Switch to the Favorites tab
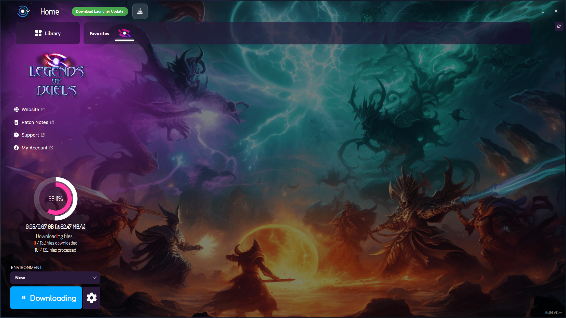Image resolution: width=566 pixels, height=318 pixels. coord(99,34)
